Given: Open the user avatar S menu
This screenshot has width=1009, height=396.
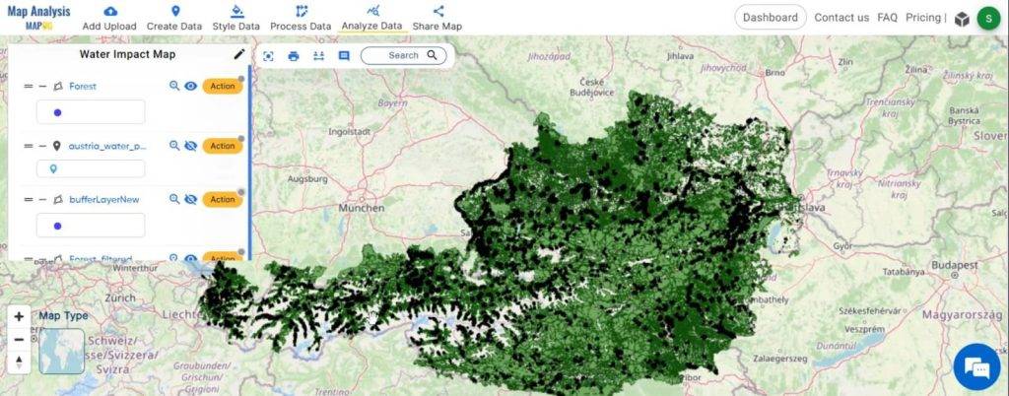Looking at the screenshot, I should coord(988,18).
